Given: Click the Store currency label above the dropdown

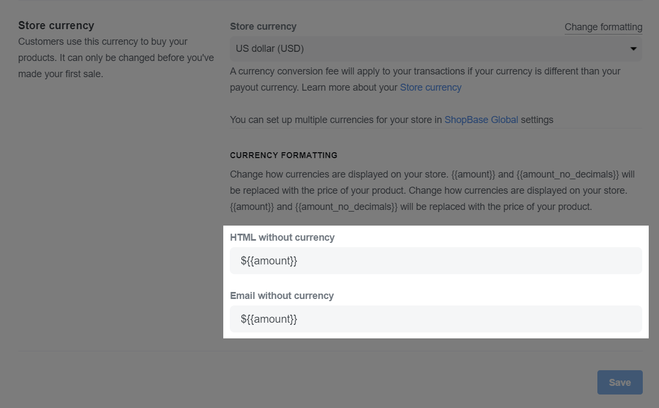Looking at the screenshot, I should click(x=263, y=26).
